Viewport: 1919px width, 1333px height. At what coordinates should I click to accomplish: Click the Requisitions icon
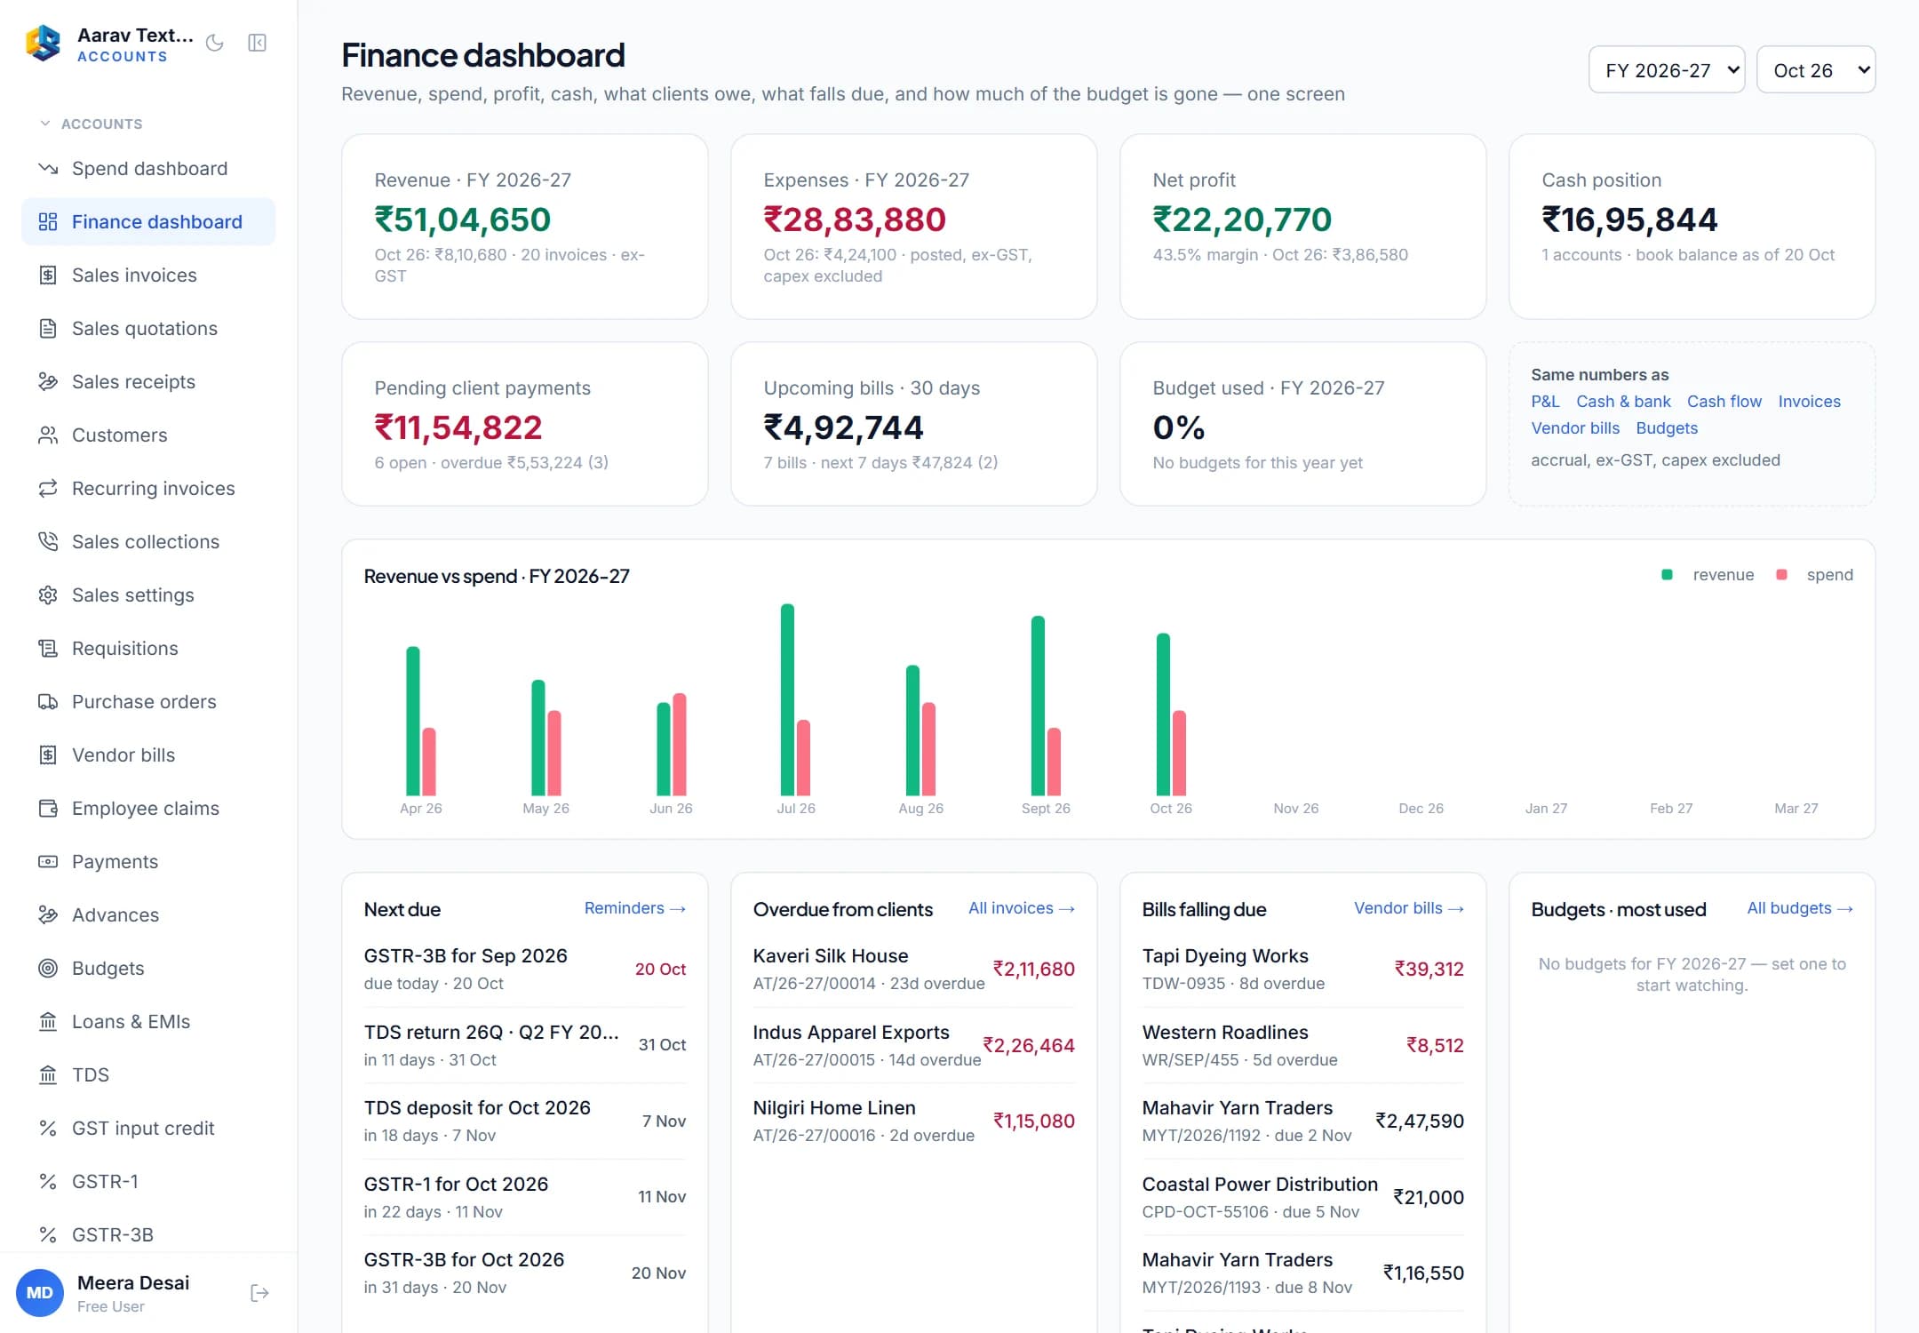(48, 649)
